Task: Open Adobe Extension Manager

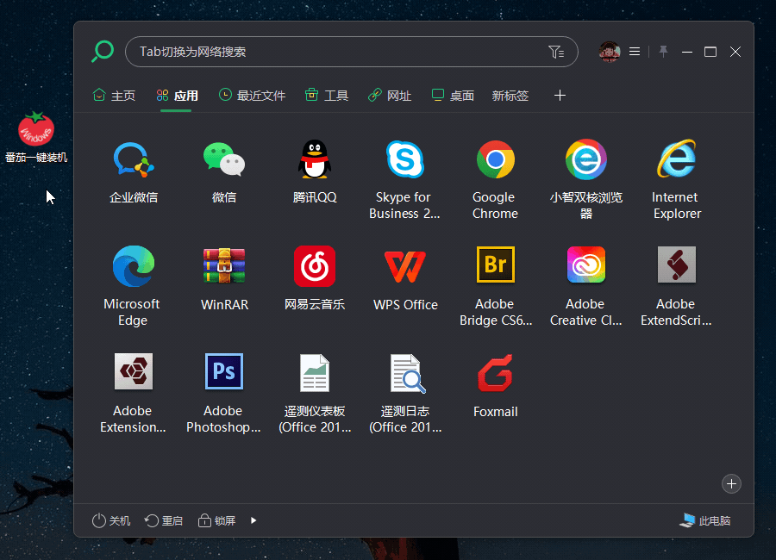Action: click(x=134, y=371)
